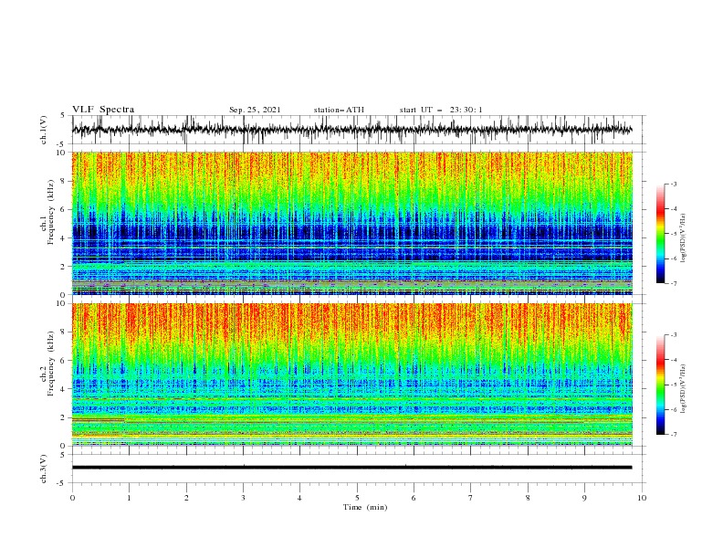Screen dimensions: 723x559
Task: Click the ch.1 color scale bar
Action: click(x=661, y=234)
